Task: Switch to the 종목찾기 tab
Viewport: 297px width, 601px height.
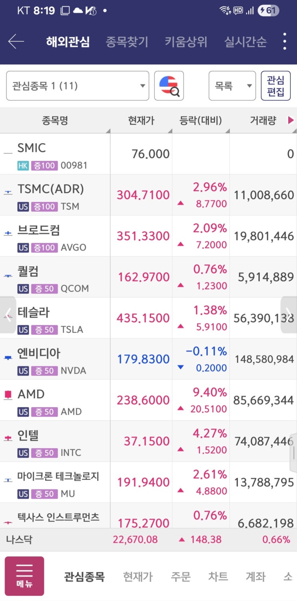Action: [127, 42]
